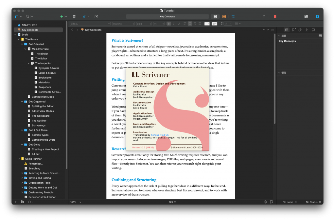335x220 pixels.
Task: Toggle underline formatting
Action: [x=179, y=24]
